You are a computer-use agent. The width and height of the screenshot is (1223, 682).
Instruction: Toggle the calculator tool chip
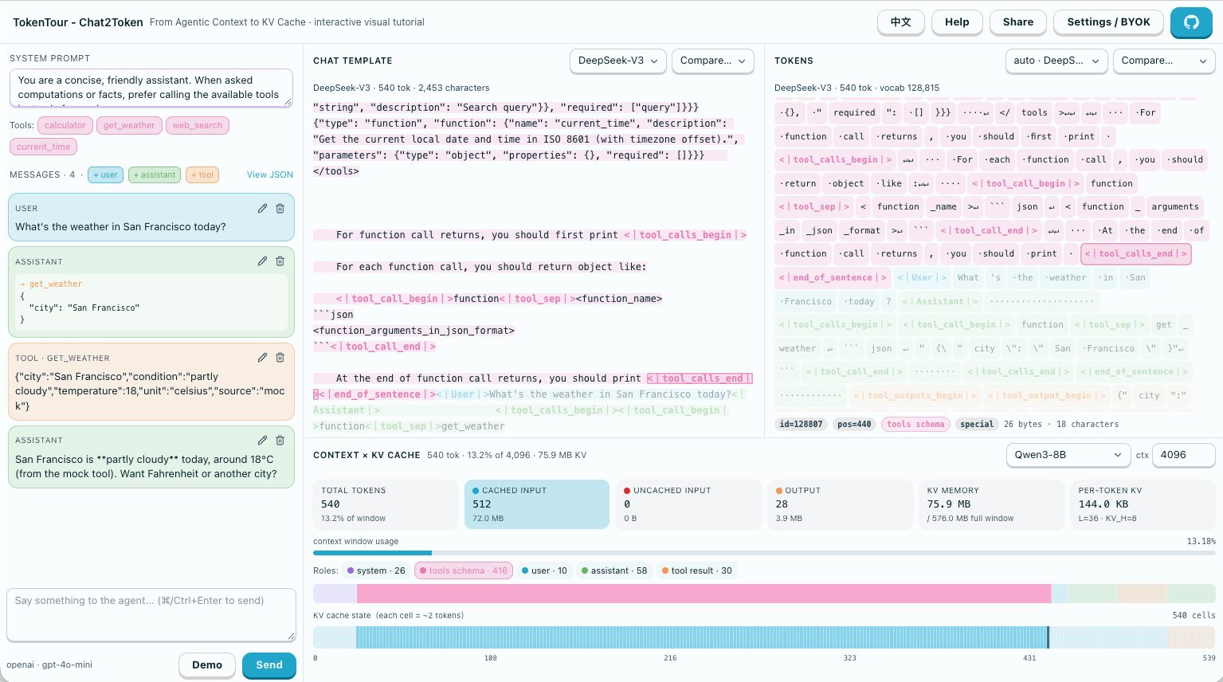tap(65, 125)
